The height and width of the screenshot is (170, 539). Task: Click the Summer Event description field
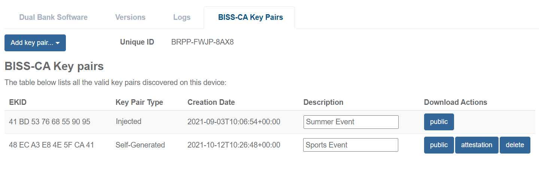tap(351, 122)
